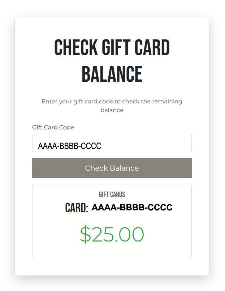The width and height of the screenshot is (225, 291).
Task: Click the Gift Card Code input field
Action: coord(112,144)
